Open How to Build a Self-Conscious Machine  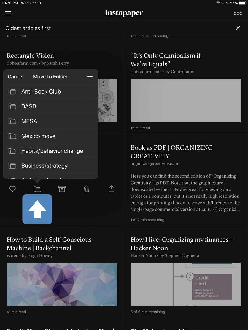(49, 244)
